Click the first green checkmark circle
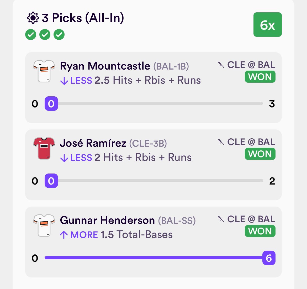This screenshot has height=289, width=307. click(x=31, y=35)
